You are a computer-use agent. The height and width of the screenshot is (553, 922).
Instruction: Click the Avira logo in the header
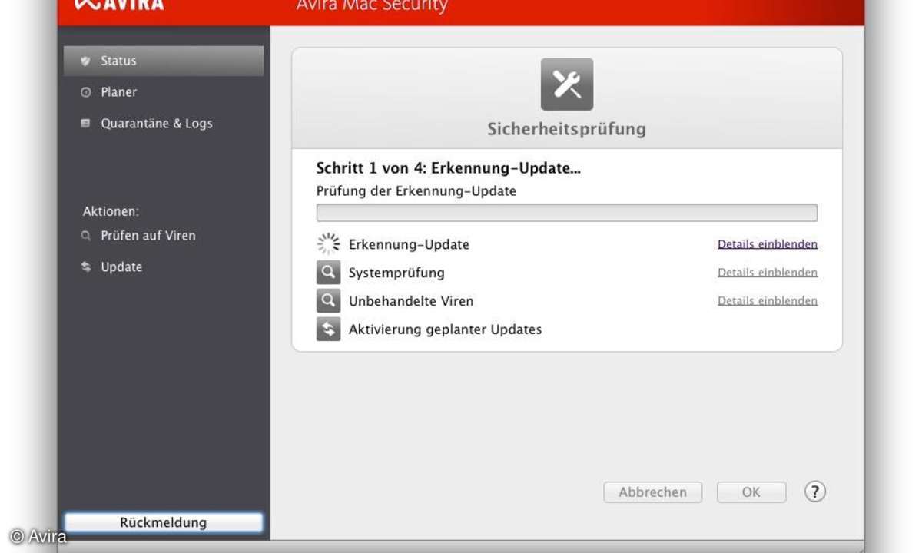(x=119, y=5)
